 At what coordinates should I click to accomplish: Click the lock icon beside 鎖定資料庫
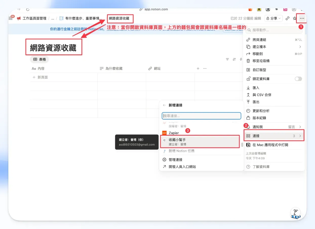[248, 79]
